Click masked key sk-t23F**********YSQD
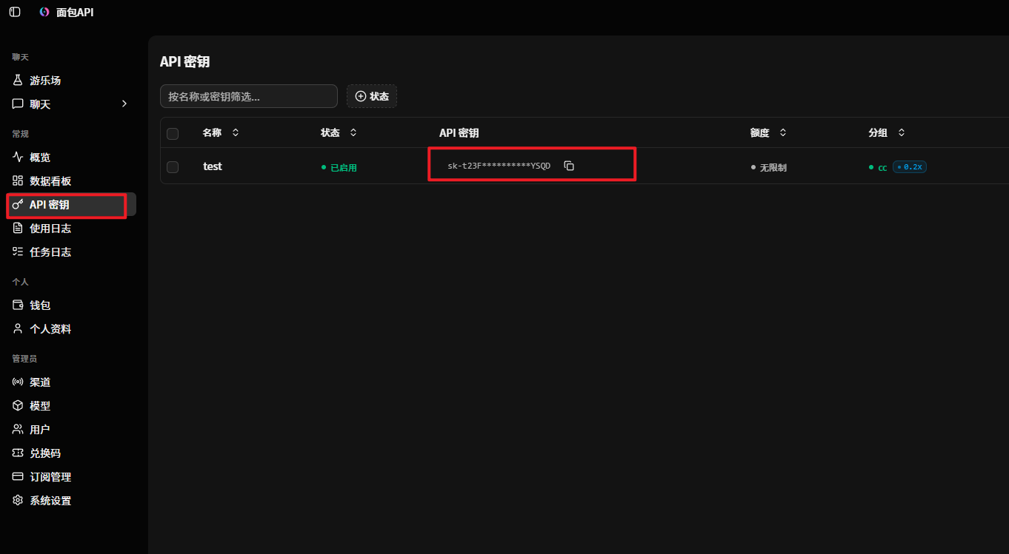The width and height of the screenshot is (1009, 554). click(499, 166)
